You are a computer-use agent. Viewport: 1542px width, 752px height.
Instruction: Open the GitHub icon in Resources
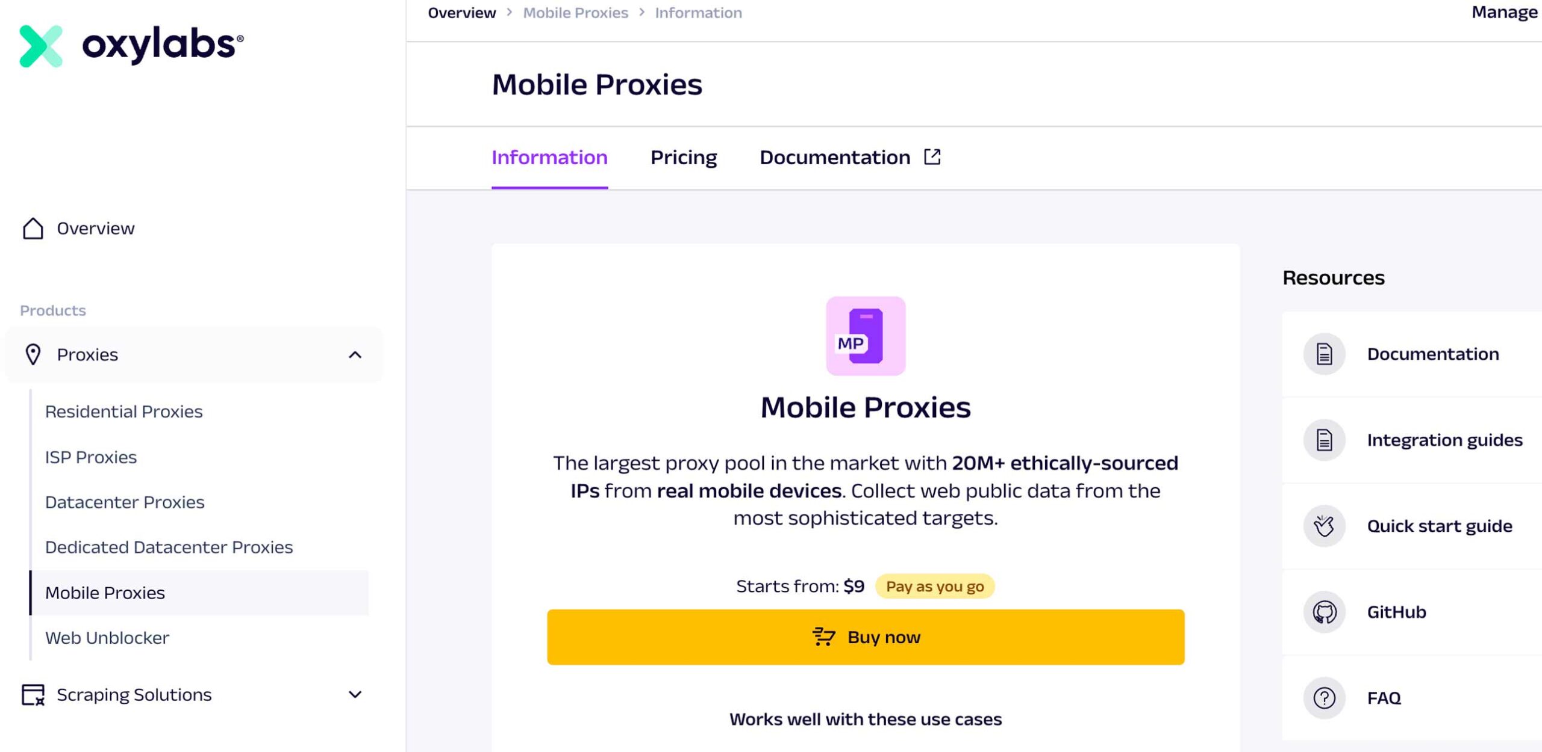point(1324,612)
